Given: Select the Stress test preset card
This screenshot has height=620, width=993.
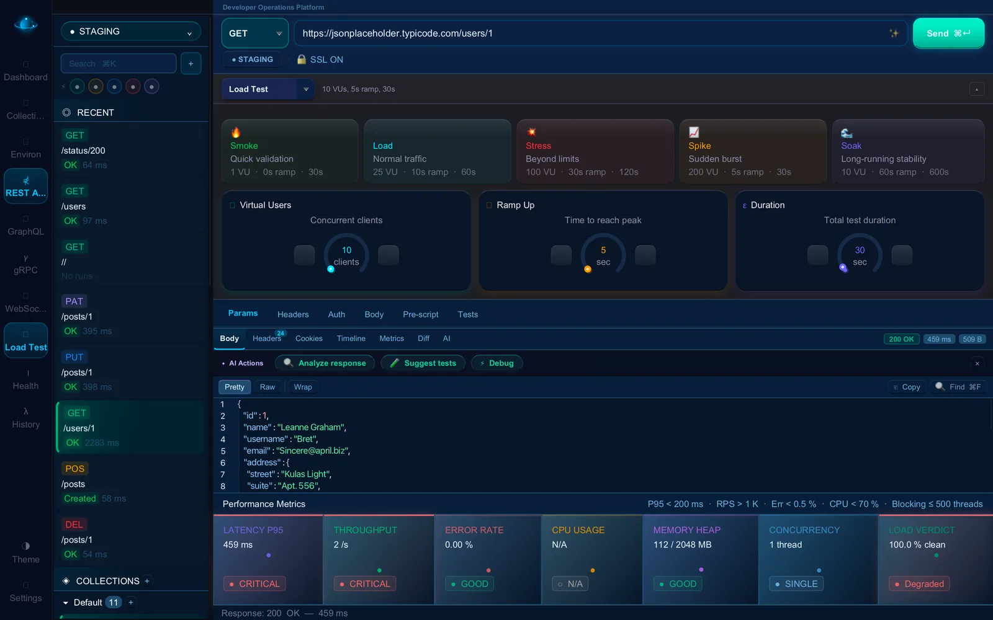Looking at the screenshot, I should point(595,151).
